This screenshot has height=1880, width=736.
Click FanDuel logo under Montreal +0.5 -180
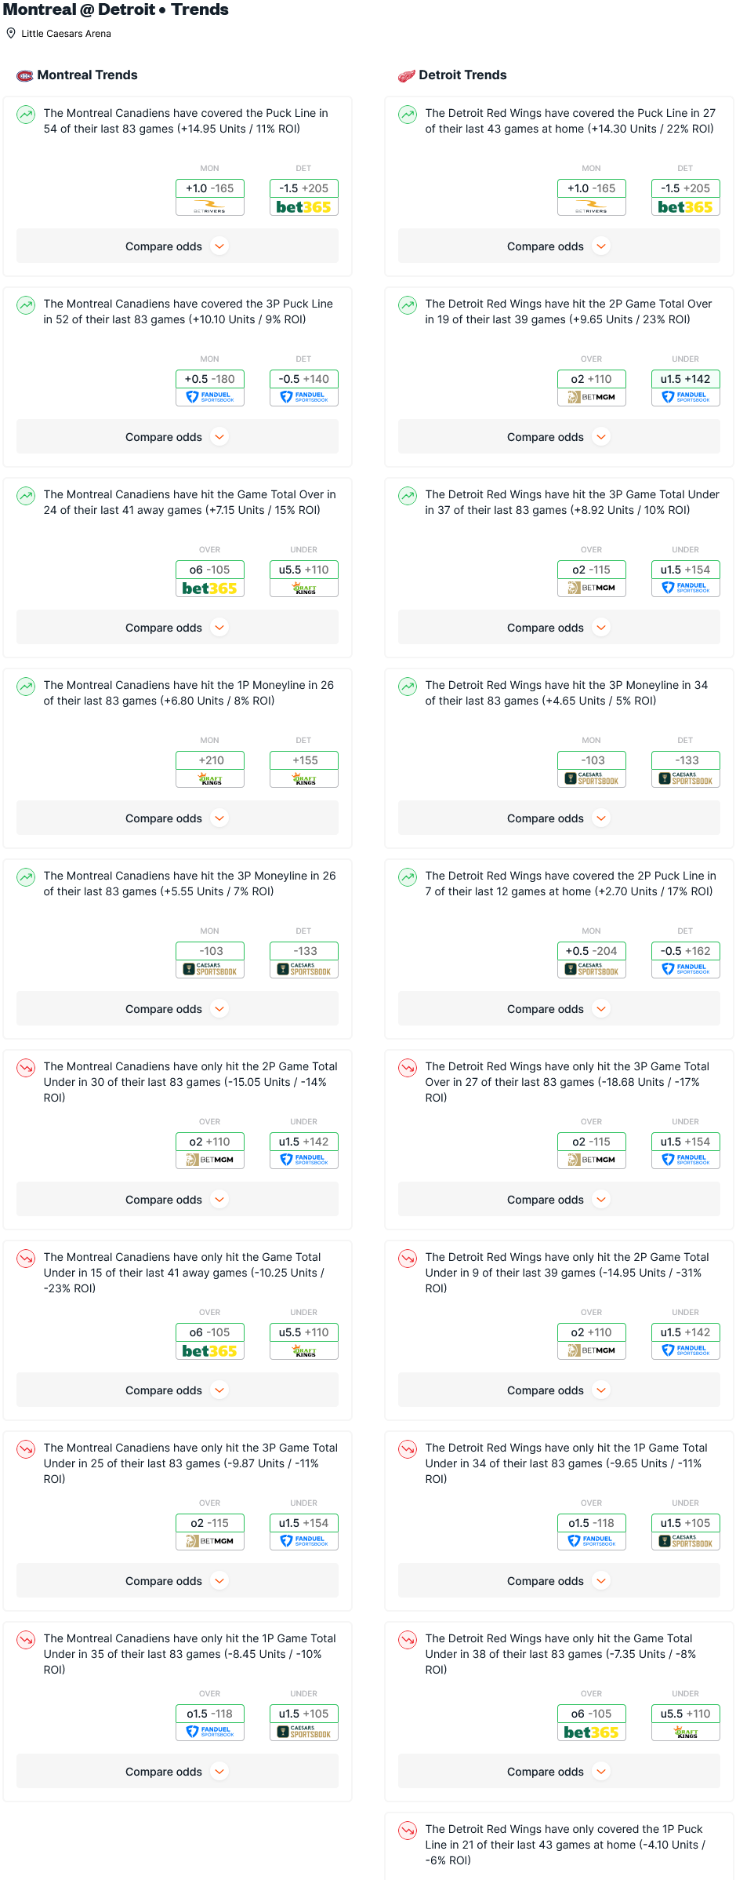pos(209,397)
